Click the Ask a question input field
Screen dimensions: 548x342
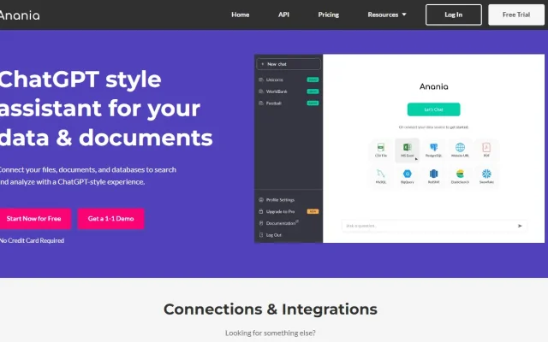(434, 226)
